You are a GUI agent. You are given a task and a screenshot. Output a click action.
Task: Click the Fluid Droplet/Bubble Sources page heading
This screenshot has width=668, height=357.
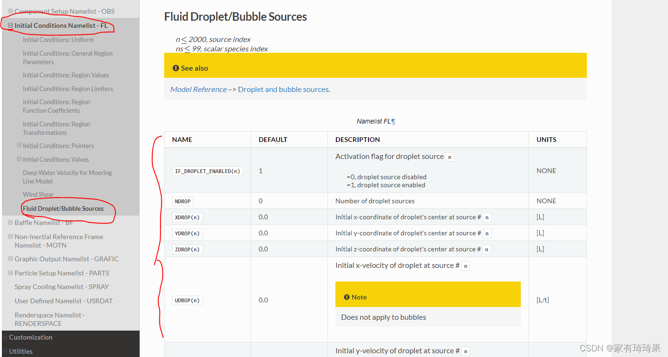(x=235, y=17)
